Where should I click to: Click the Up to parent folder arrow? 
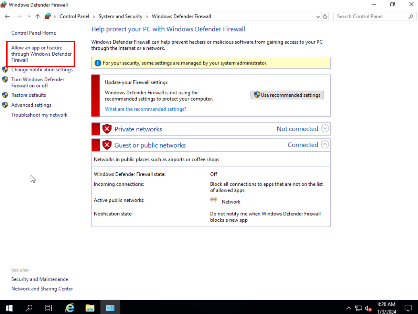[37, 16]
